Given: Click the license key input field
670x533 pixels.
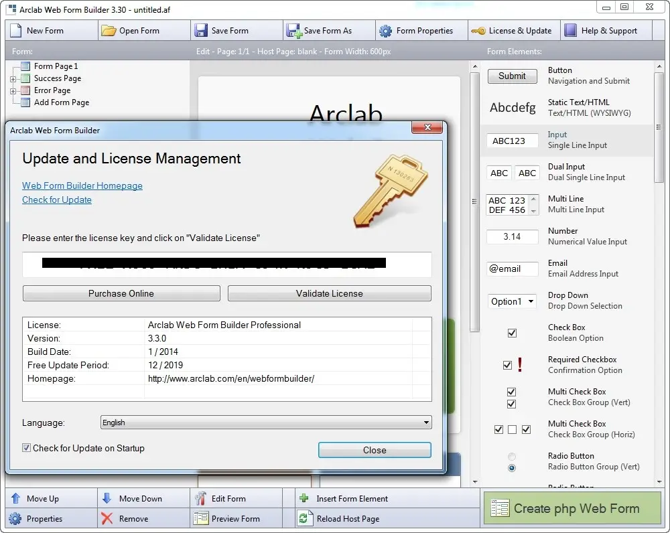Looking at the screenshot, I should point(227,264).
